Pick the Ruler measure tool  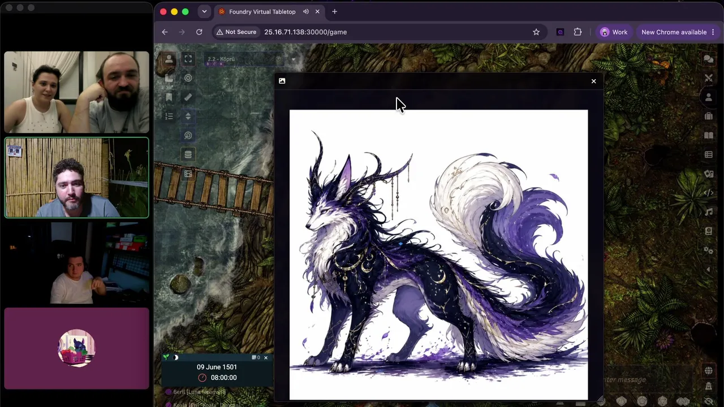pyautogui.click(x=188, y=97)
